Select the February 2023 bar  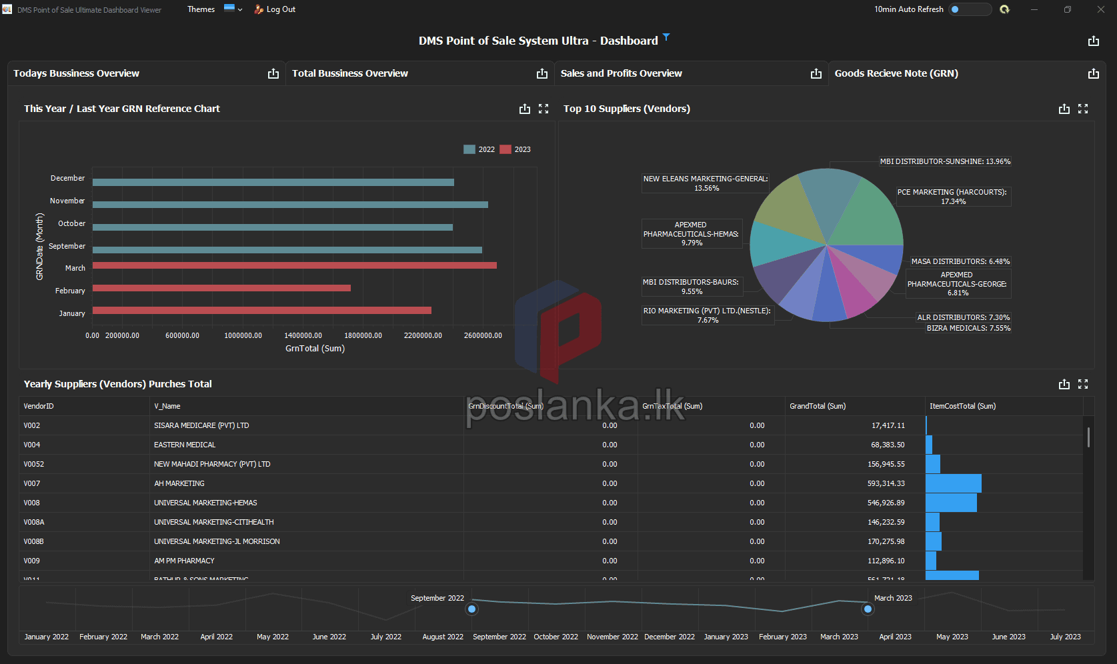[221, 288]
